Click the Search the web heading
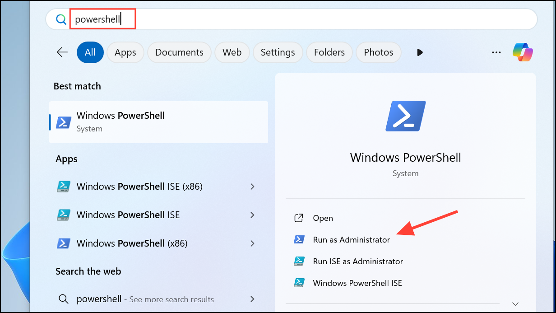556x313 pixels. pyautogui.click(x=88, y=271)
